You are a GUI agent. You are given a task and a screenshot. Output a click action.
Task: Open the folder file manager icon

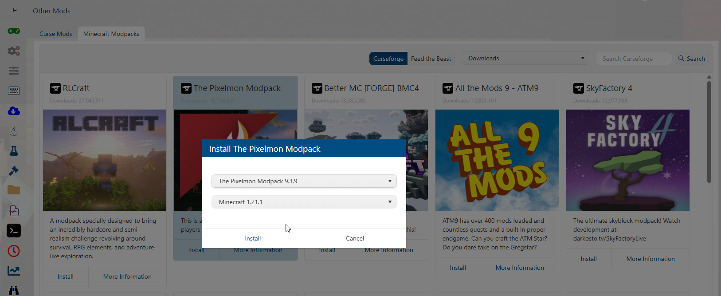(14, 190)
